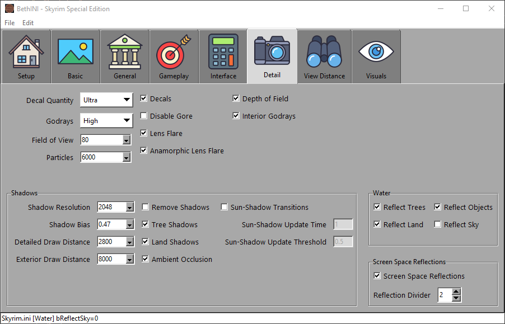Viewport: 505px width, 324px height.
Task: Decrease the Reflection Divider value
Action: coord(456,298)
